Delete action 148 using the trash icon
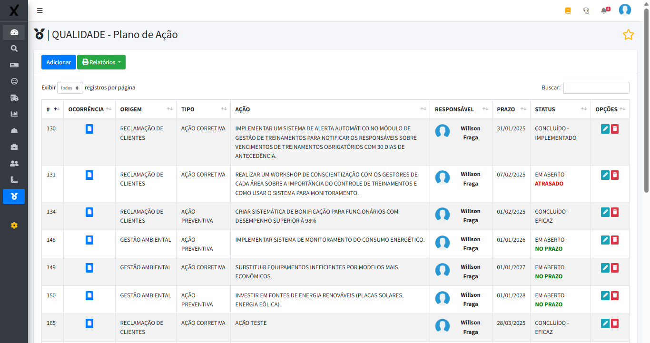 pos(615,240)
